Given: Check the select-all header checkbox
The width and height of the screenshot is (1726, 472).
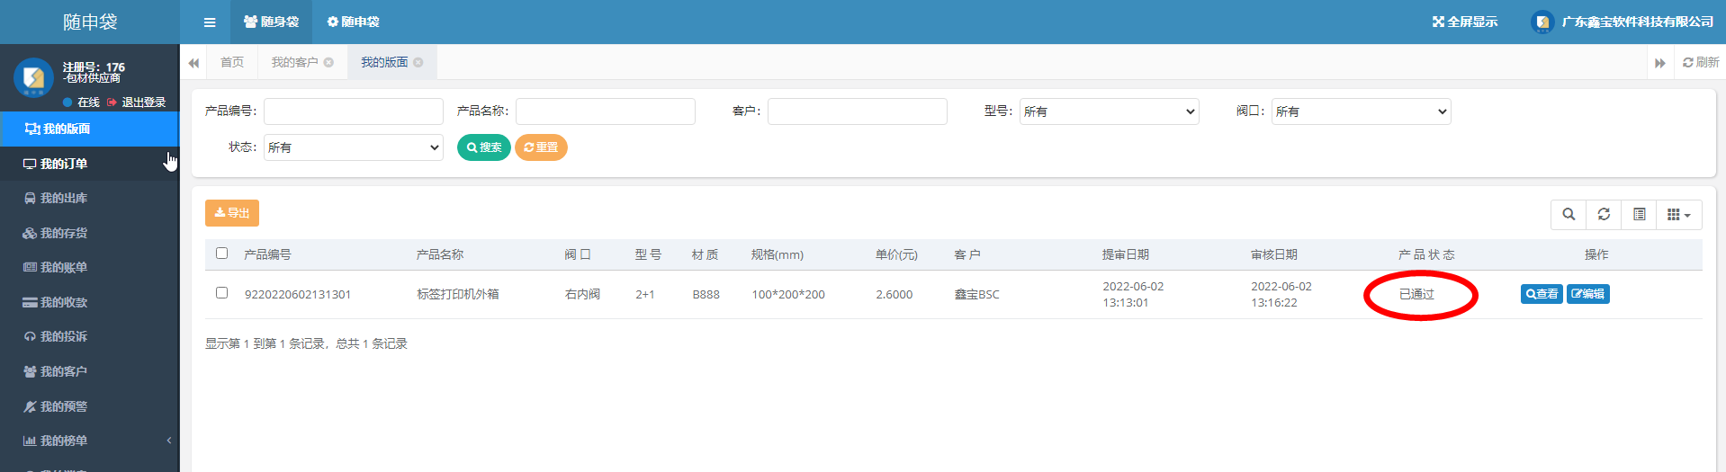Looking at the screenshot, I should (x=222, y=254).
